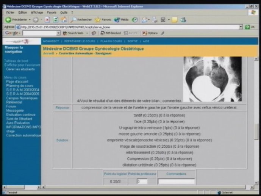261x196 pixels.
Task: Open Correction automatique sidebar link
Action: point(23,135)
